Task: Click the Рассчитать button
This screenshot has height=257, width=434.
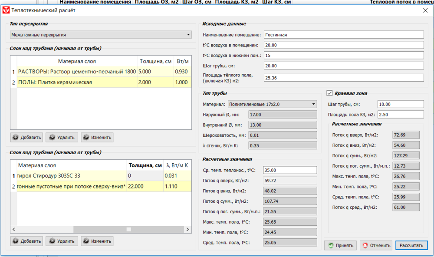Action: (411, 245)
